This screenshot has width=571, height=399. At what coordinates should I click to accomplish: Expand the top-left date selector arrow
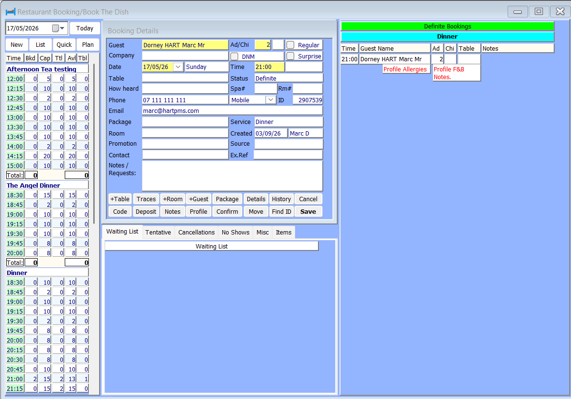(x=62, y=28)
